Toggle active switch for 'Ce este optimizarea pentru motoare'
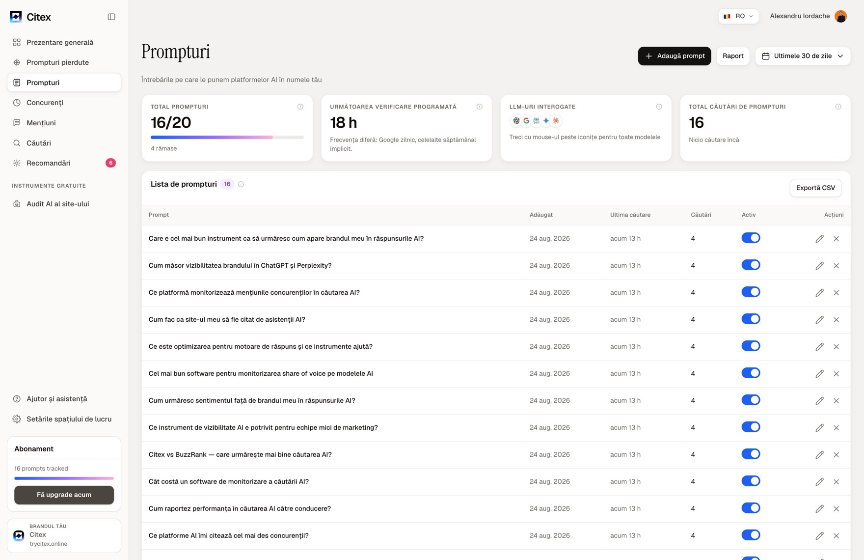Image resolution: width=864 pixels, height=560 pixels. [x=751, y=346]
